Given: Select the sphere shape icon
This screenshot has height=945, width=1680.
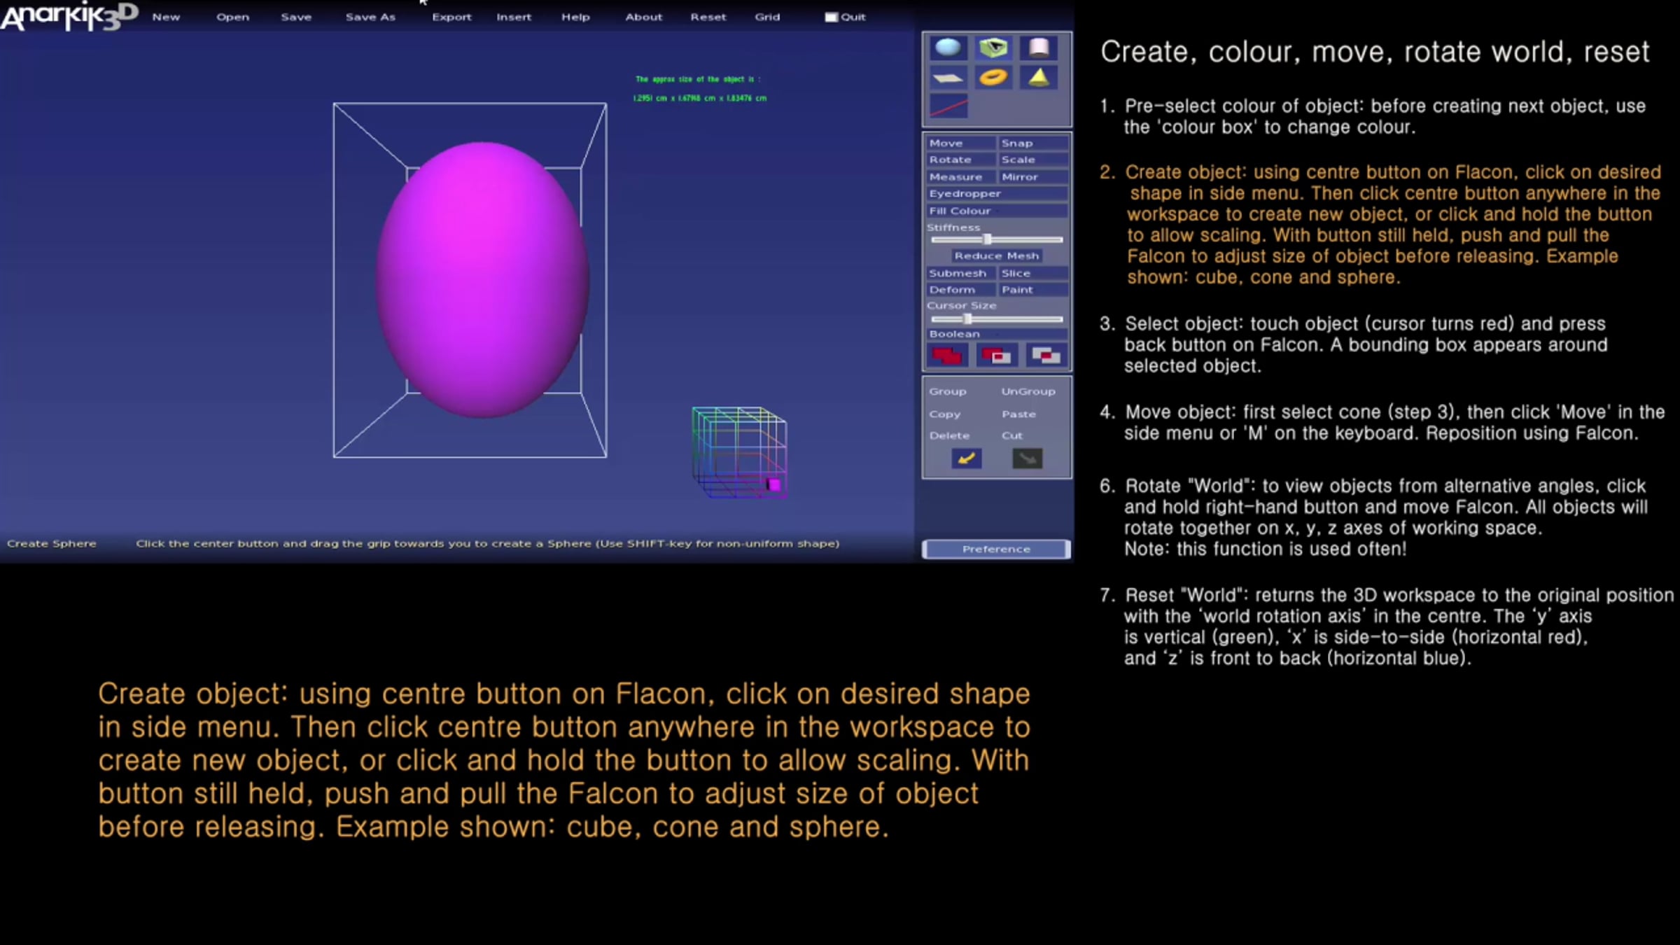Looking at the screenshot, I should pyautogui.click(x=948, y=48).
